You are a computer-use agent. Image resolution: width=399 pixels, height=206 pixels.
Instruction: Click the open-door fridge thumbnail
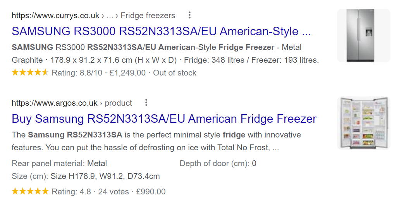pyautogui.click(x=363, y=123)
